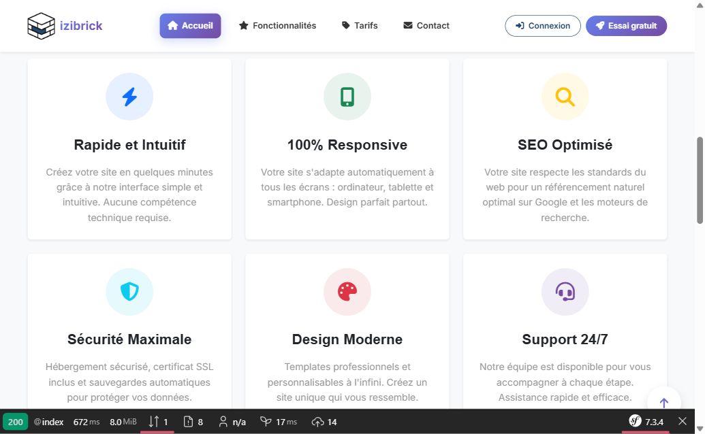Click the red paint palette icon

pyautogui.click(x=347, y=292)
